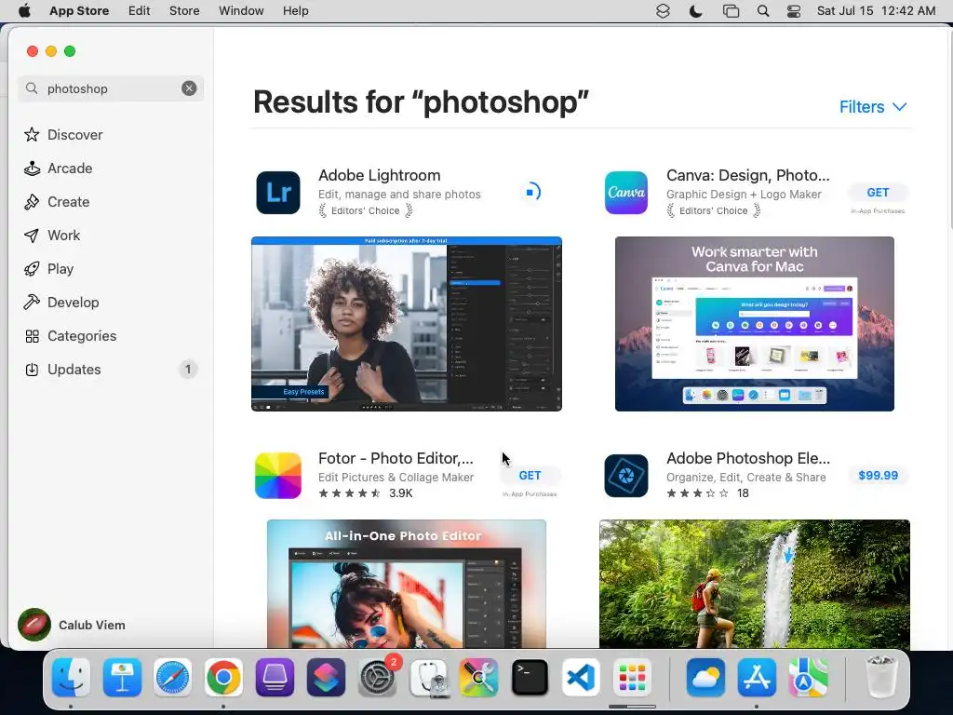Open System Settings in the Dock
The height and width of the screenshot is (715, 953).
pos(378,678)
